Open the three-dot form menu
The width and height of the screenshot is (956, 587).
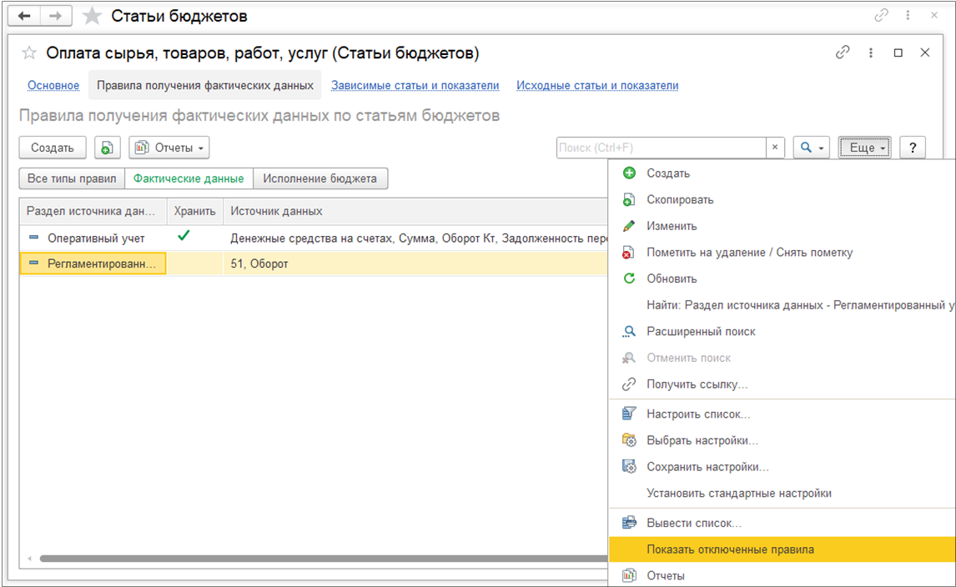click(871, 53)
